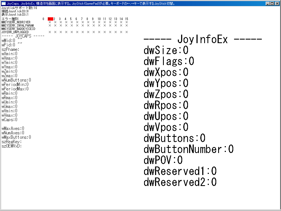
Task: Select the JOYCAPS section header
Action: coord(23,35)
